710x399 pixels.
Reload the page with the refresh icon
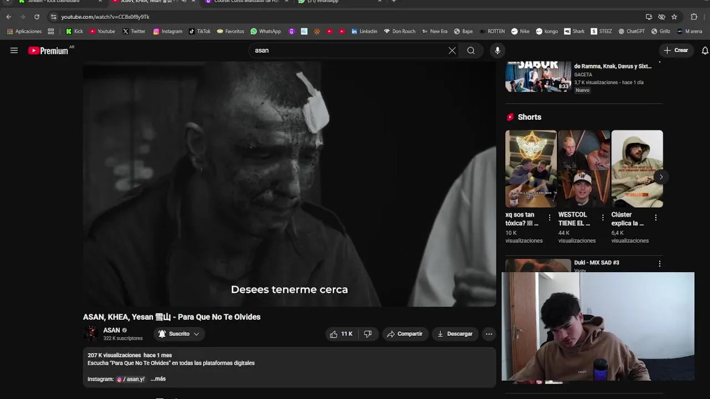(37, 17)
